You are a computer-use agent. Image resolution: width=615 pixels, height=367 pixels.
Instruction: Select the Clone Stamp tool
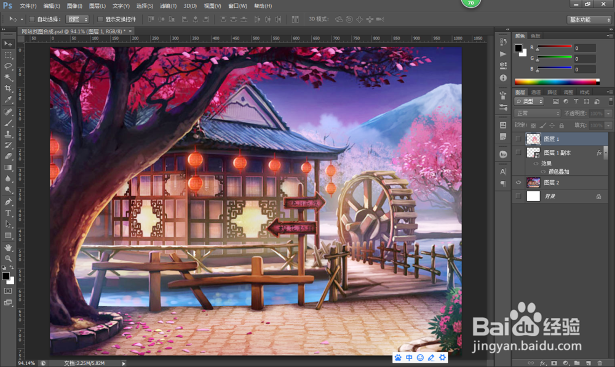pos(8,134)
